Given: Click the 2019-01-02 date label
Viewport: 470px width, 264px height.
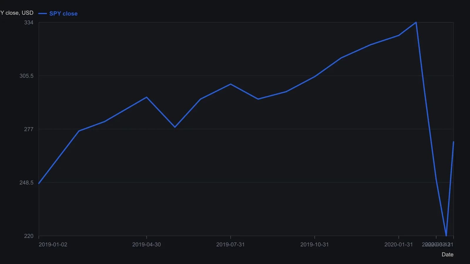Looking at the screenshot, I should 53,244.
